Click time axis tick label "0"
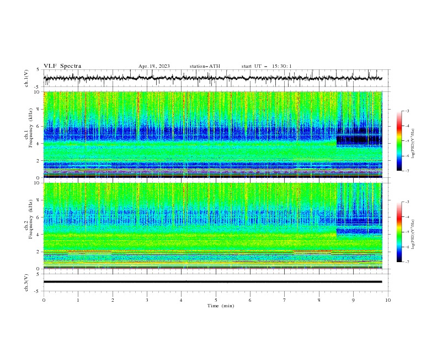Viewport: 437px width, 337px height. point(44,300)
